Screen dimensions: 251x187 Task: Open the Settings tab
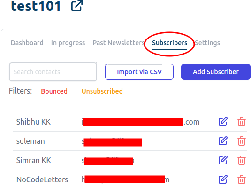click(x=207, y=43)
